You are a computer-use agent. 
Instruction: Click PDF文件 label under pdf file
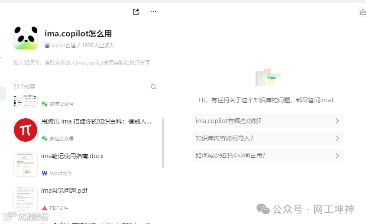[59, 208]
